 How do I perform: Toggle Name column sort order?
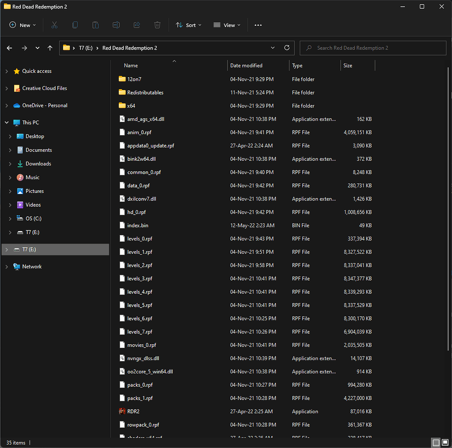coord(131,65)
